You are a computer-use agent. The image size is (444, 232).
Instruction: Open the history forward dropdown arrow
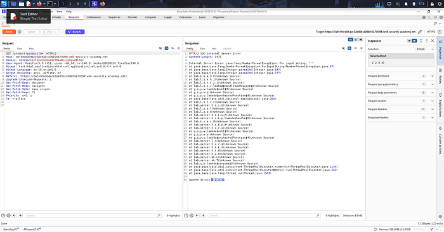[60, 32]
